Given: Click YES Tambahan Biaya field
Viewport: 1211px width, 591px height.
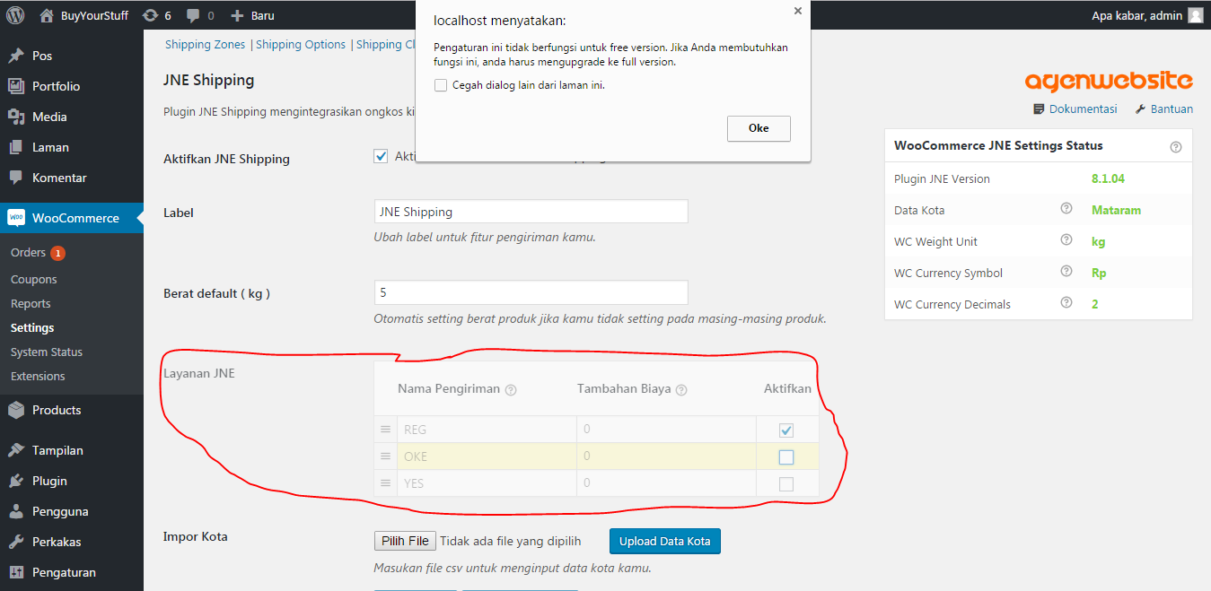Looking at the screenshot, I should click(665, 483).
